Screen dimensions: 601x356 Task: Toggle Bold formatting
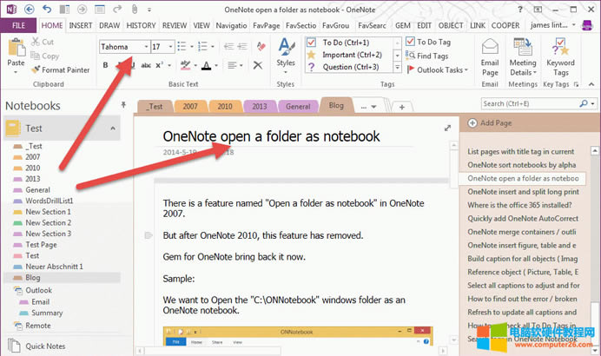point(105,65)
